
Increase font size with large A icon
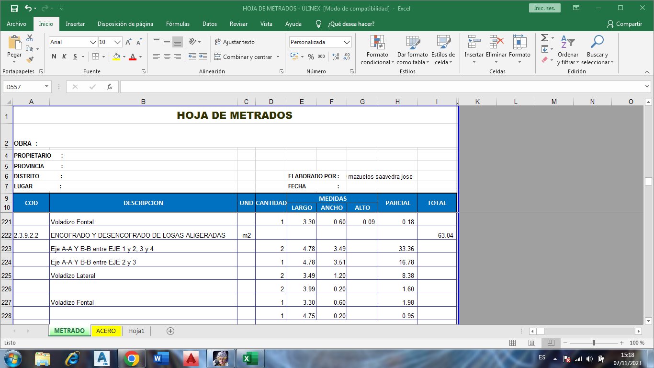pos(128,42)
